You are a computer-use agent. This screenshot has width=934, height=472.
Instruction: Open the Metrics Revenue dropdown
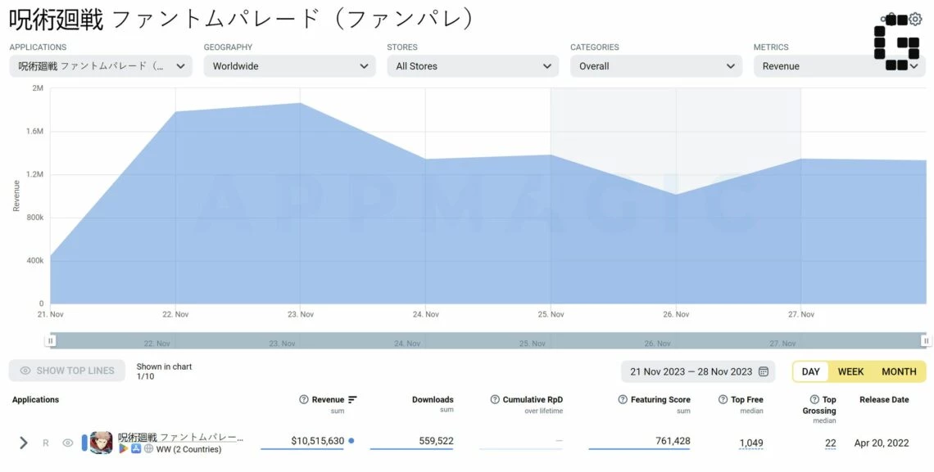840,66
